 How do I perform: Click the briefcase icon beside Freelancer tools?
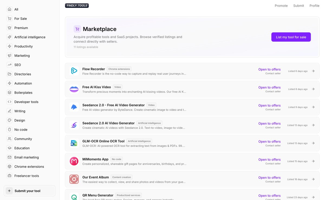9,176
